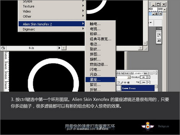Click the 0.1s status bar field
Image resolution: width=180 pixels, height=135 pixels.
32,48
